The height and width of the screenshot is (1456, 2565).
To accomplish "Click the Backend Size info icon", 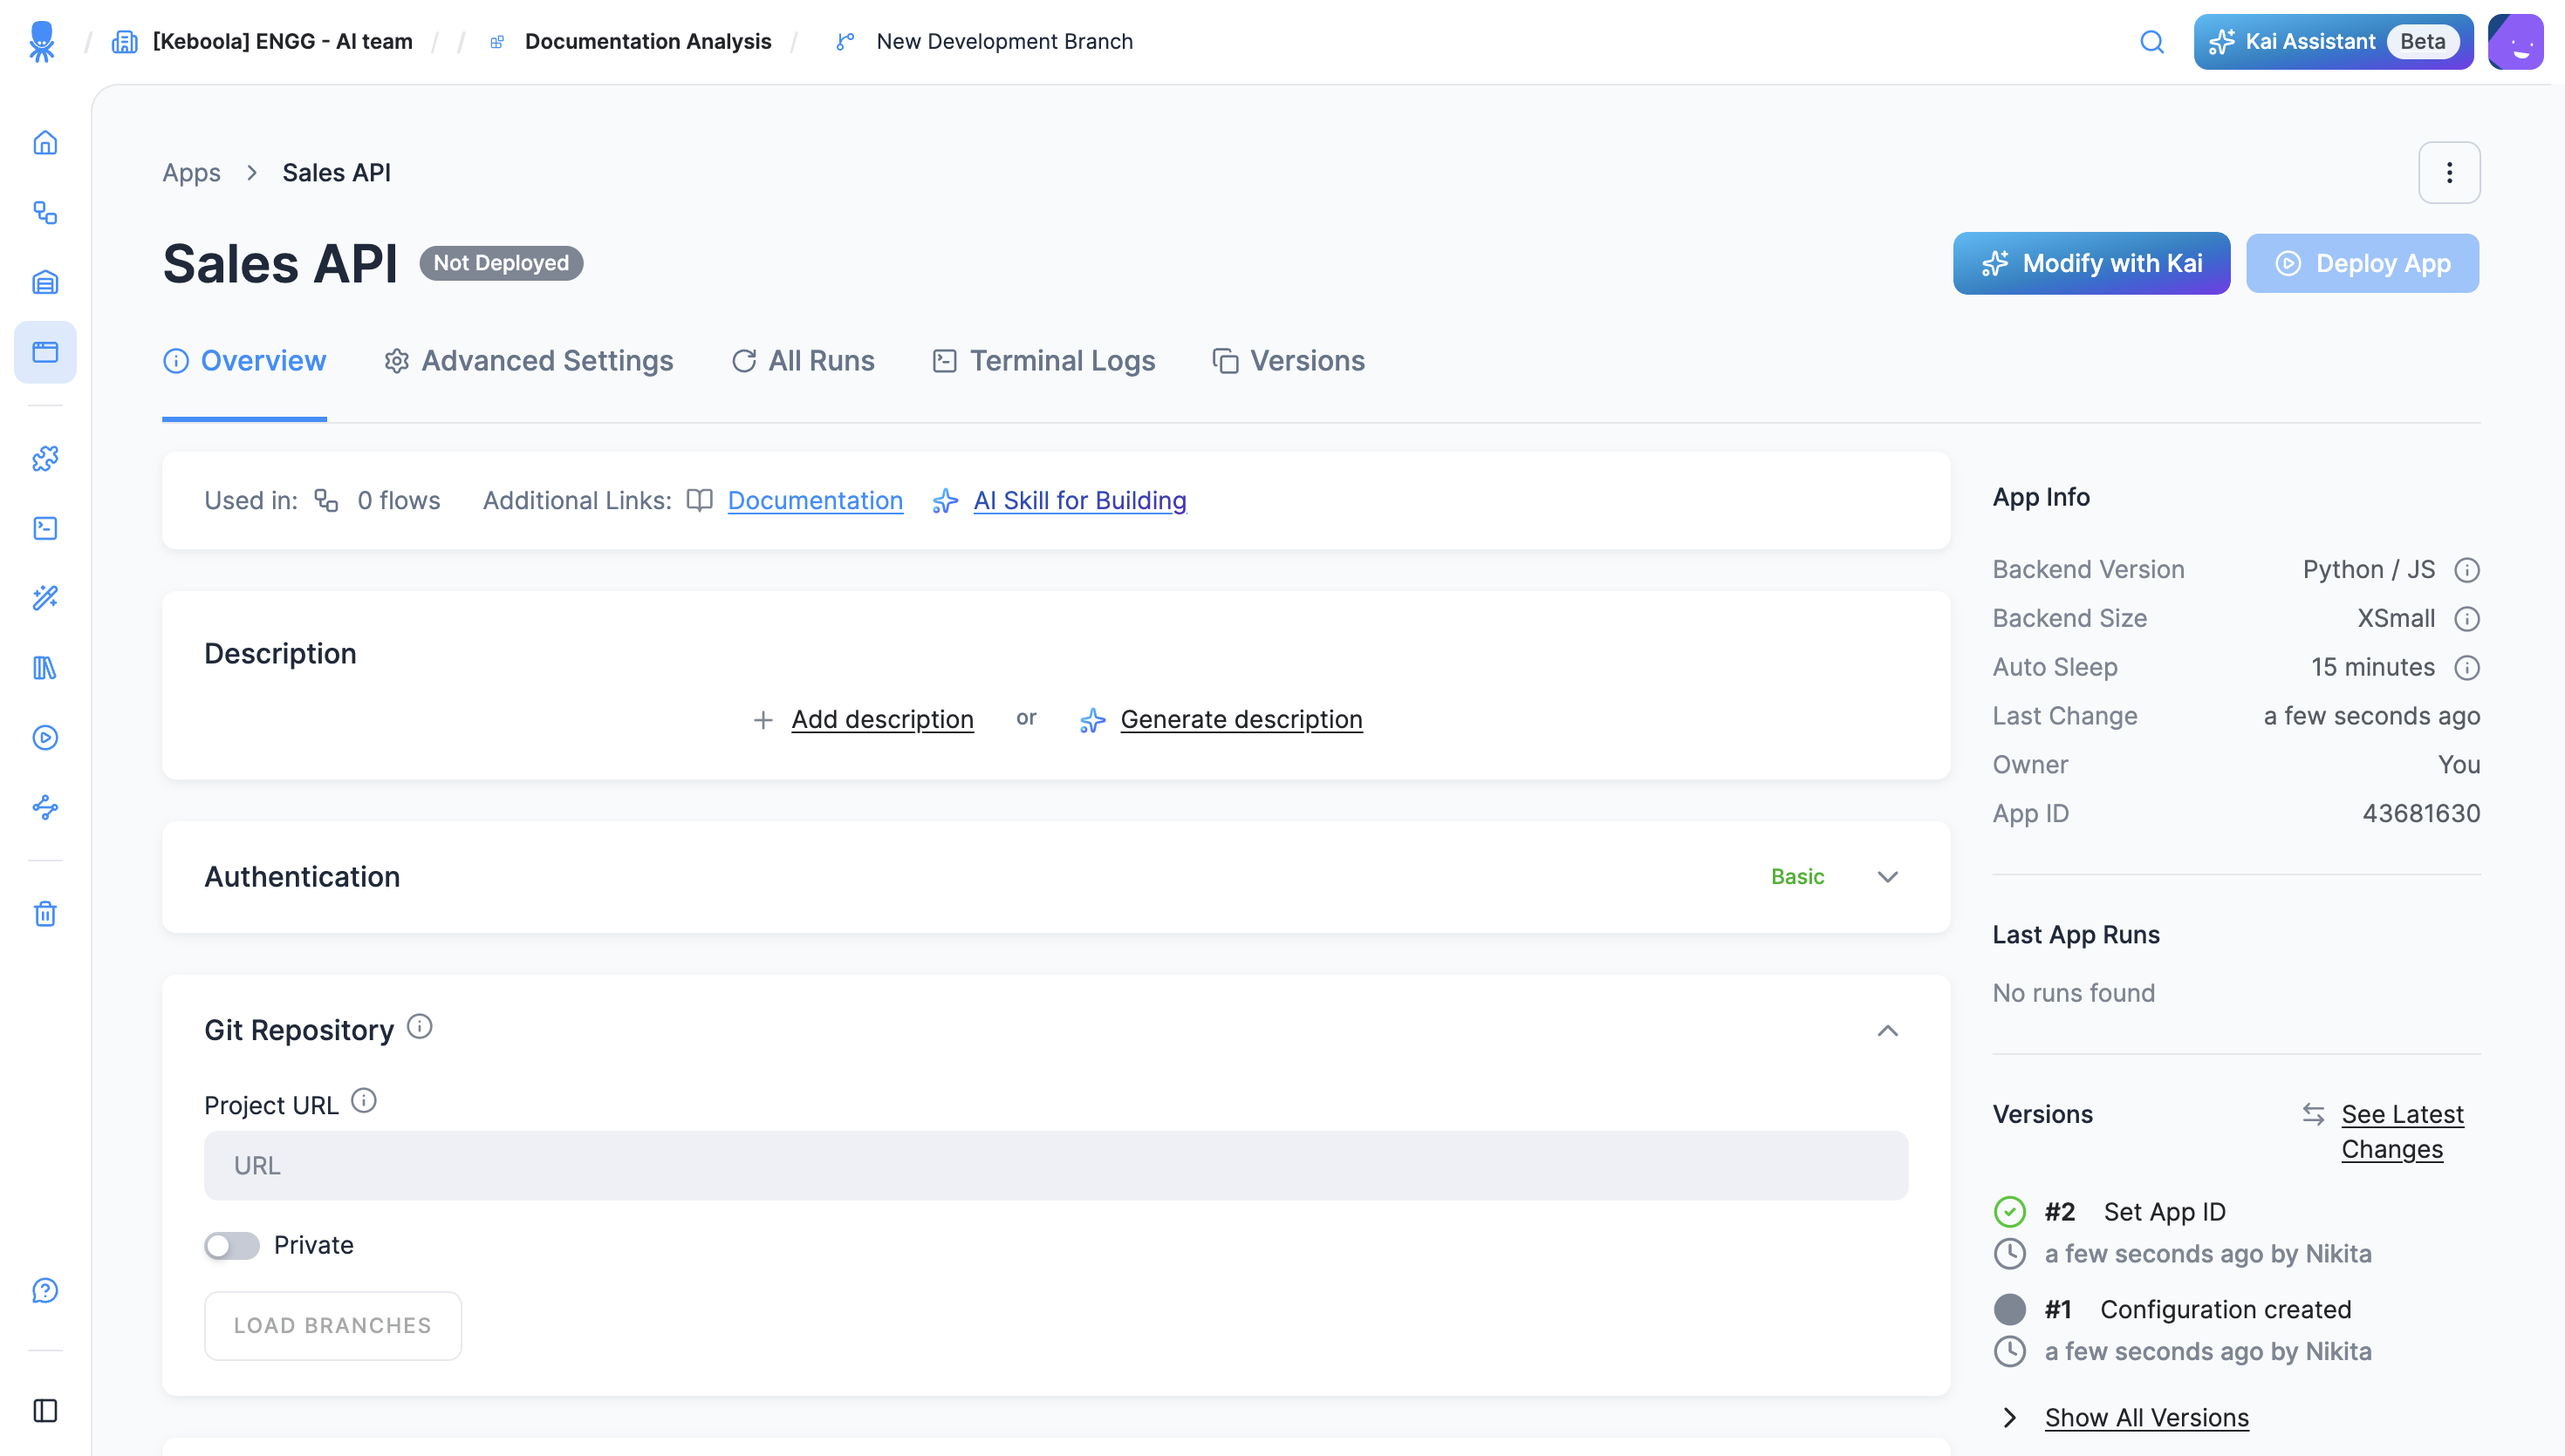I will [2467, 619].
